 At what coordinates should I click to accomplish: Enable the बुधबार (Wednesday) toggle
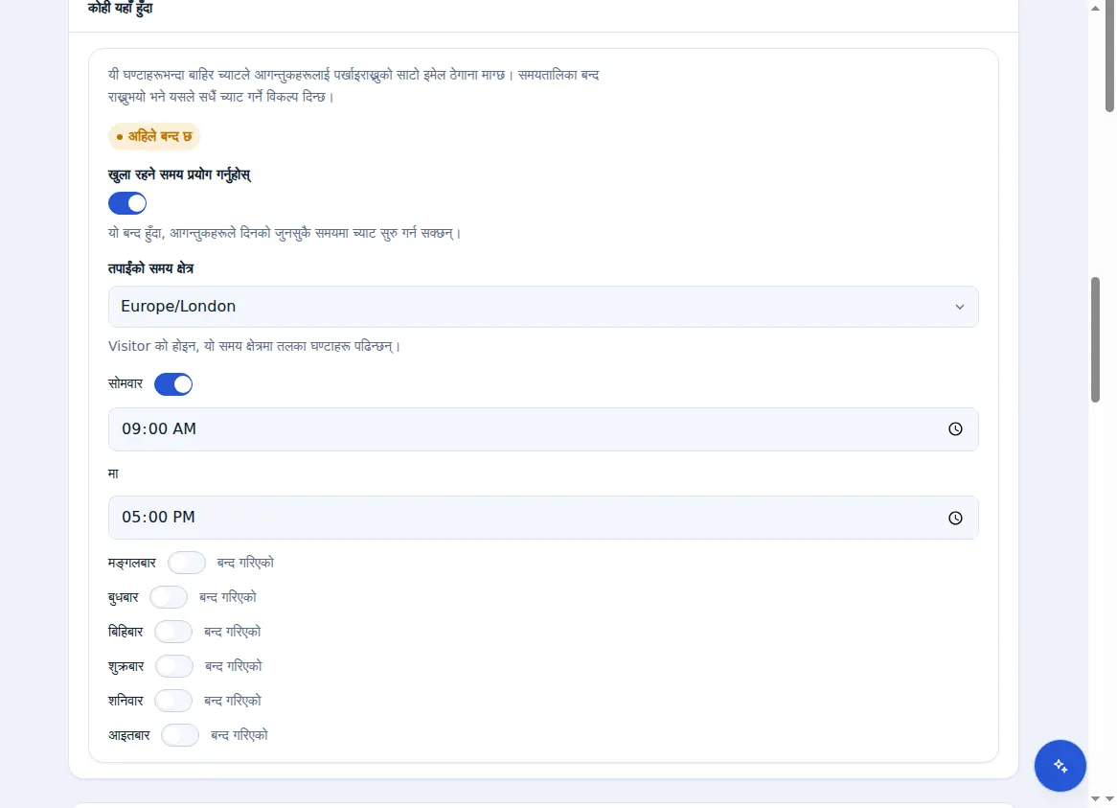pyautogui.click(x=169, y=597)
